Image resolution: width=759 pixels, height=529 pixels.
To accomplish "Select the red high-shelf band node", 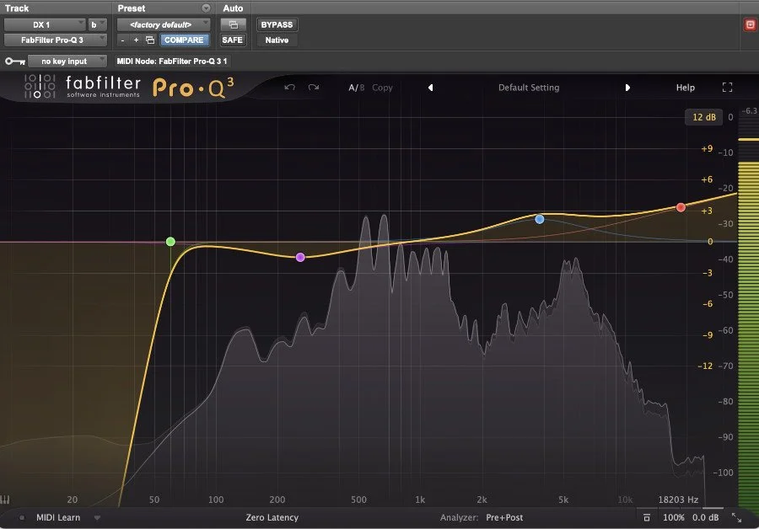I will point(681,207).
